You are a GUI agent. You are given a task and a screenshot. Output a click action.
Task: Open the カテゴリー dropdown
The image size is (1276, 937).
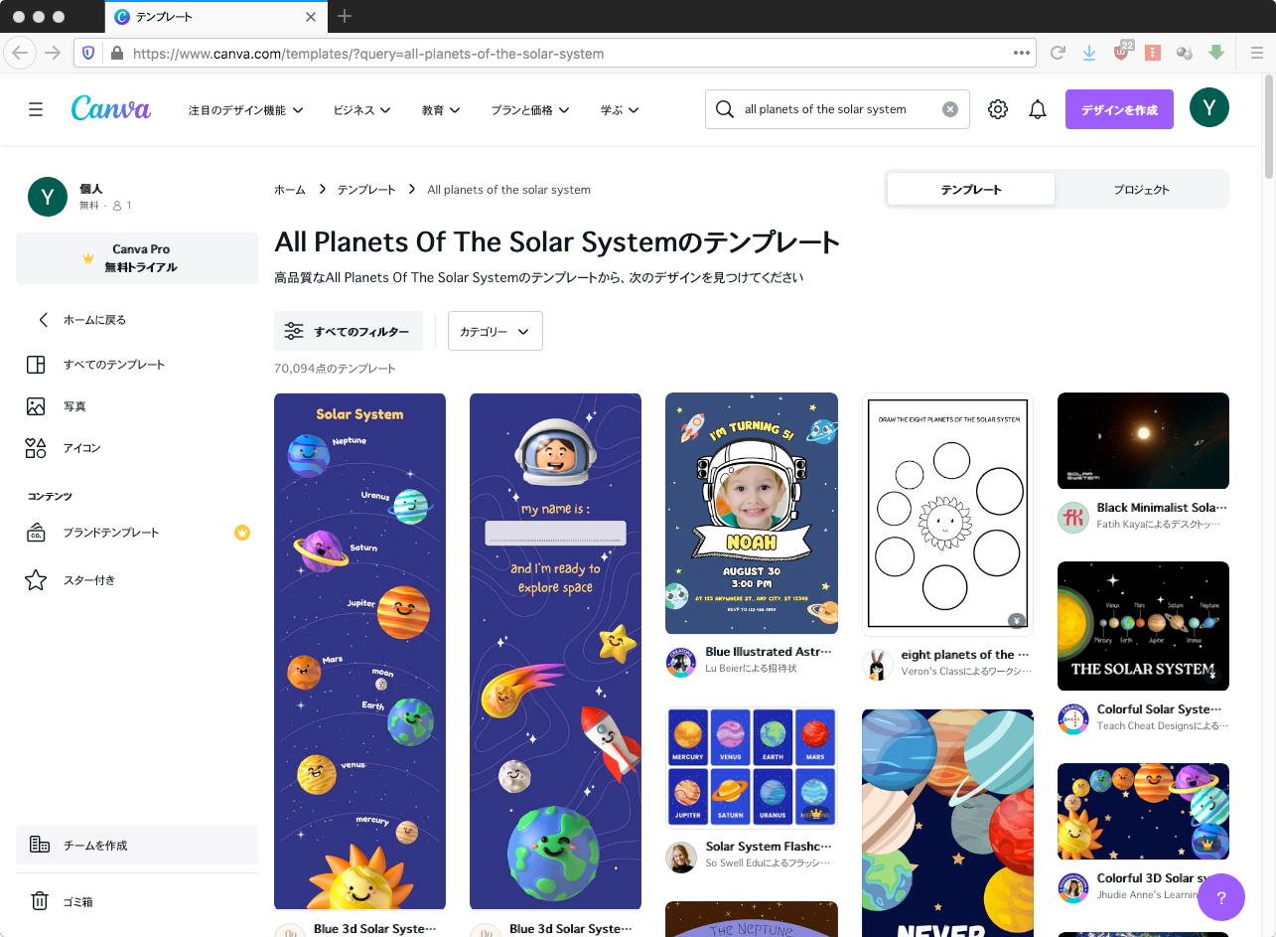(496, 331)
